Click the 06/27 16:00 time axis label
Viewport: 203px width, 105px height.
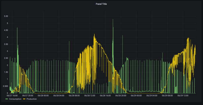[x=12, y=96]
